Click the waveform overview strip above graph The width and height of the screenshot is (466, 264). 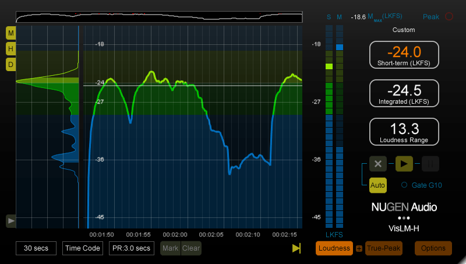(x=159, y=17)
